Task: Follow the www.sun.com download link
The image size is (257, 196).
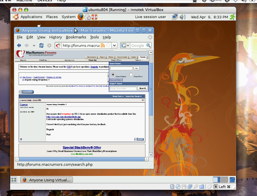Action: (64, 117)
